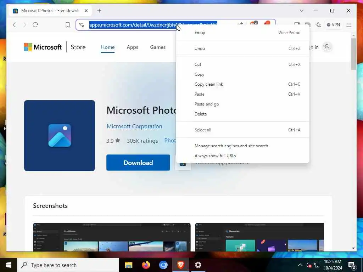Go back using the browser back arrow
Image resolution: width=363 pixels, height=272 pixels.
(x=14, y=25)
